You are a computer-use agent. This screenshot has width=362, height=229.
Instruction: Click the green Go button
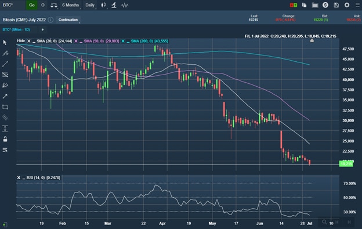[32, 5]
